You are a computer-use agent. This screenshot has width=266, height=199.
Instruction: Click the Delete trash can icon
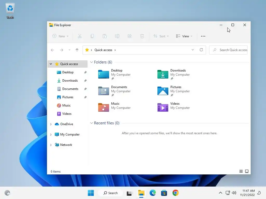[142, 36]
